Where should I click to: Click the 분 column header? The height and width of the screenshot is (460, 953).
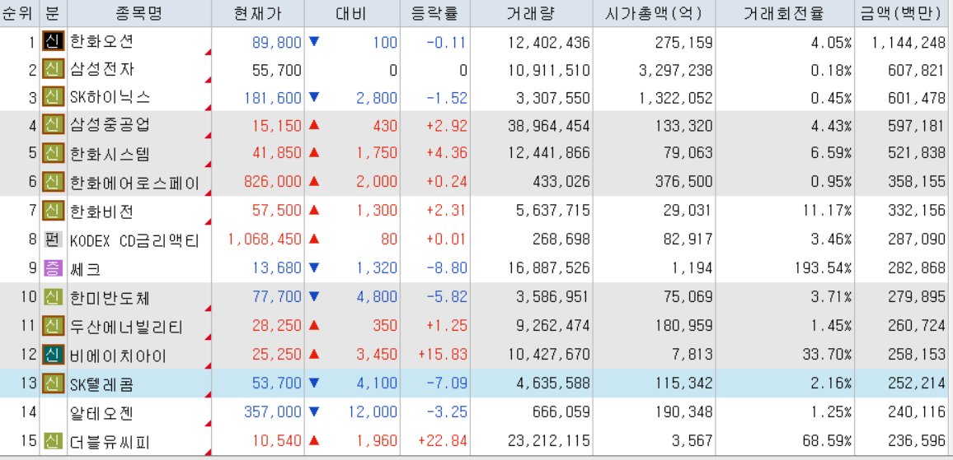click(x=53, y=13)
